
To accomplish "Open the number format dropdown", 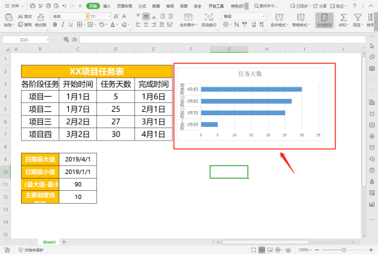I will (x=263, y=16).
